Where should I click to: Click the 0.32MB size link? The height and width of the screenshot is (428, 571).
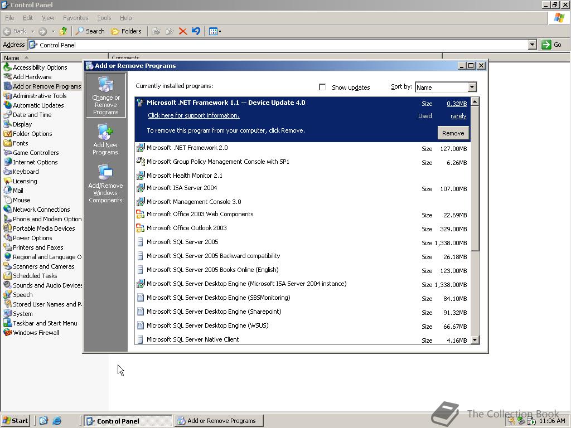tap(457, 104)
